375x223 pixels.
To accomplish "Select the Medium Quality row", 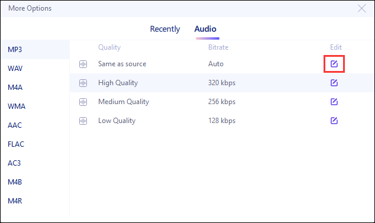I will click(222, 102).
